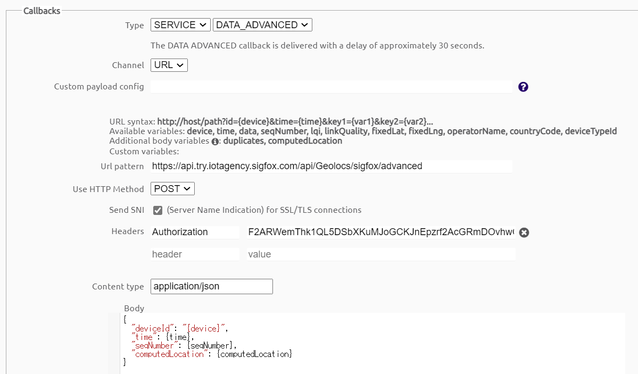This screenshot has width=638, height=374.
Task: Open the custom payload config help icon
Action: point(523,87)
